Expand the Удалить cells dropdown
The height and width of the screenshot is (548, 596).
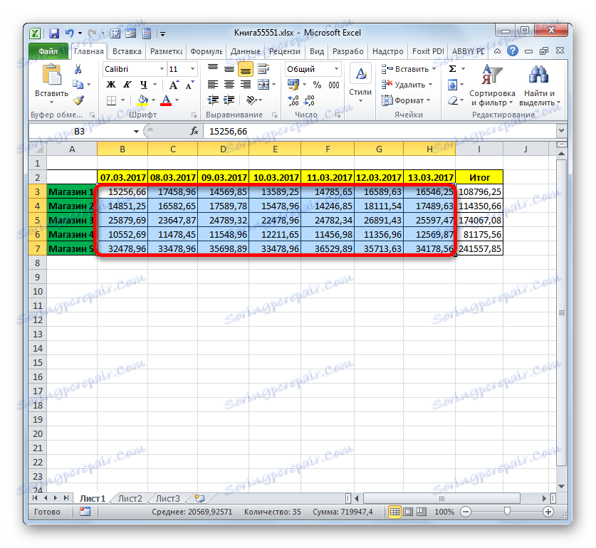[431, 85]
